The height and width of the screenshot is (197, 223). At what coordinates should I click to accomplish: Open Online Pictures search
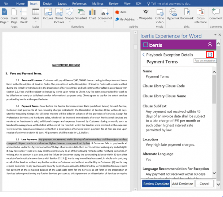point(59,16)
